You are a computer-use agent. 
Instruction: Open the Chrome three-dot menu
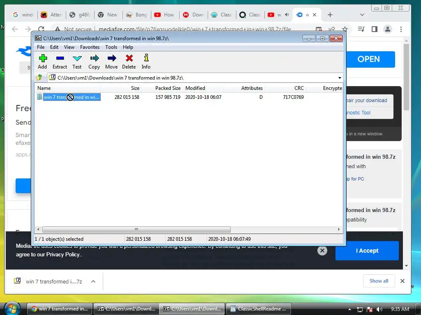[x=401, y=29]
